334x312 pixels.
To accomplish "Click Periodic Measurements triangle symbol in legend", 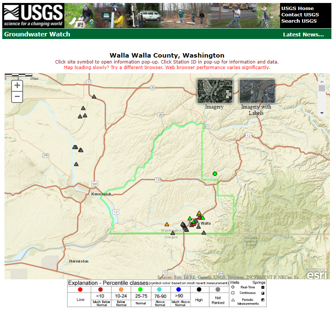I will tap(233, 300).
